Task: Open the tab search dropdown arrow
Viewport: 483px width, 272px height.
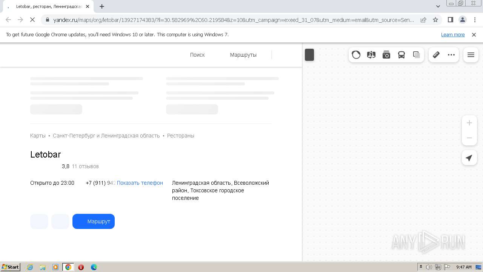Action: (438, 6)
